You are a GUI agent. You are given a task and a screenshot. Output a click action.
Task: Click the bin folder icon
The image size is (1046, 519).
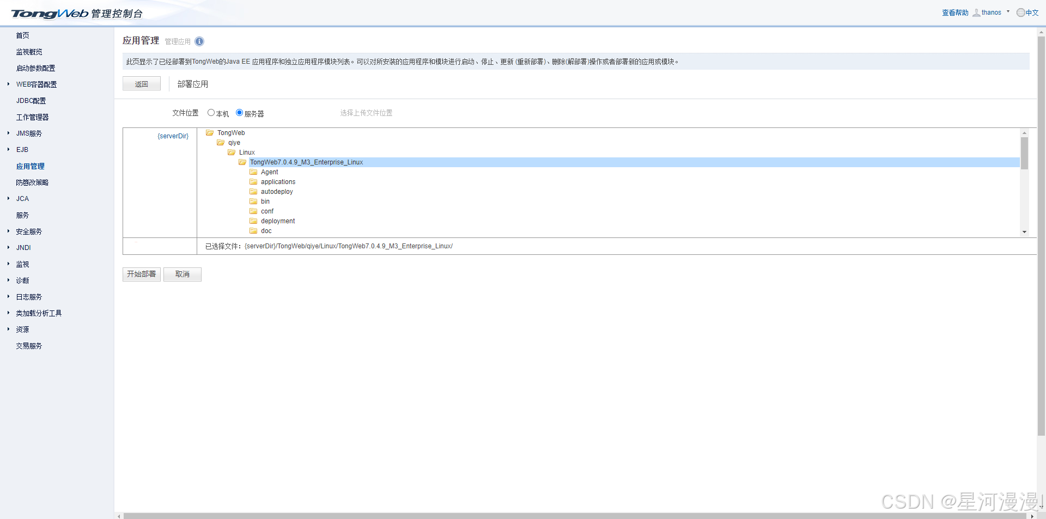253,202
